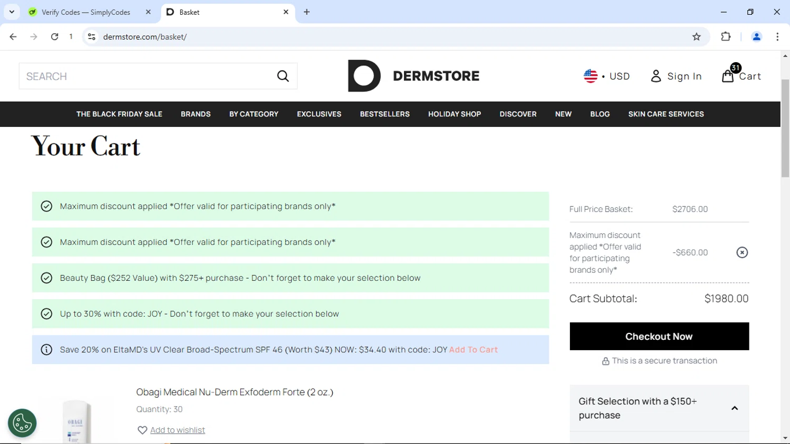The width and height of the screenshot is (790, 444).
Task: Open the Chrome three-dot menu
Action: coord(777,37)
